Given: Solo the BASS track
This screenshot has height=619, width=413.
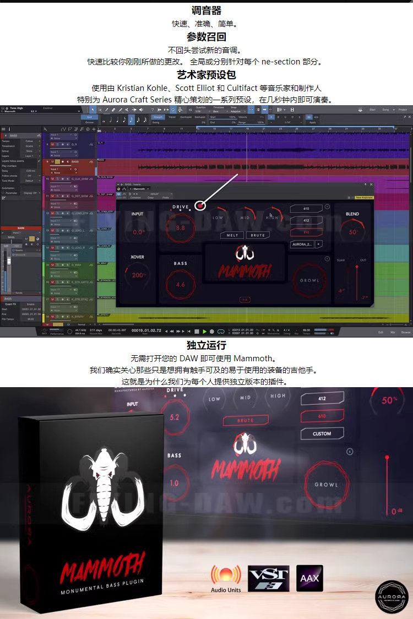Looking at the screenshot, I should click(57, 162).
